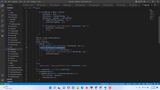Switch to the contact.php tab
This screenshot has height=90, width=160.
pyautogui.click(x=54, y=5)
